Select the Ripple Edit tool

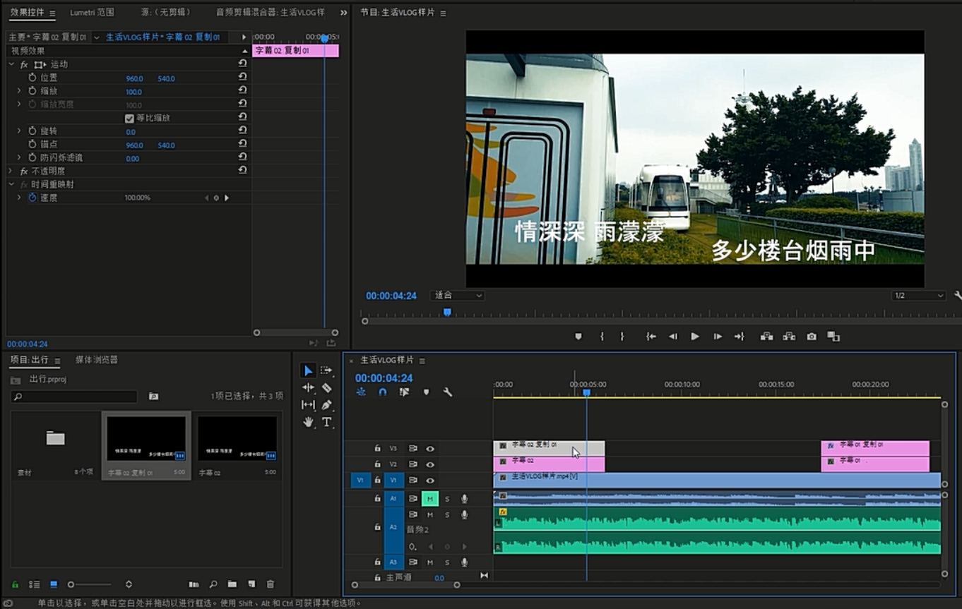[x=308, y=387]
